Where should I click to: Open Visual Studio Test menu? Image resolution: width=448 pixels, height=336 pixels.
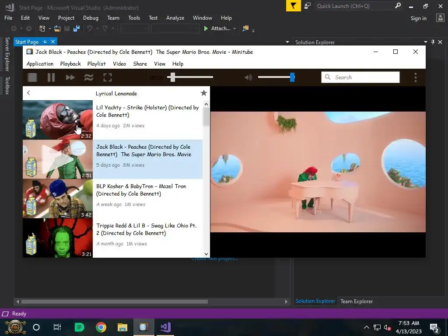tap(153, 17)
